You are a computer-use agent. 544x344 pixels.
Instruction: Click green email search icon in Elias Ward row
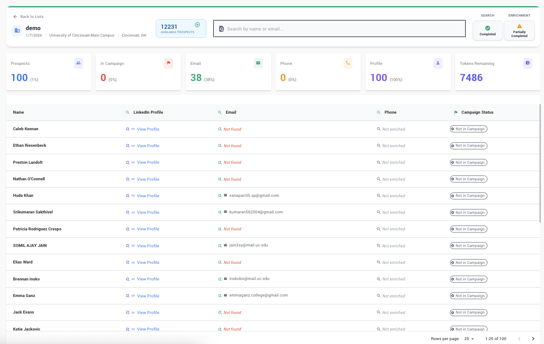coord(220,263)
